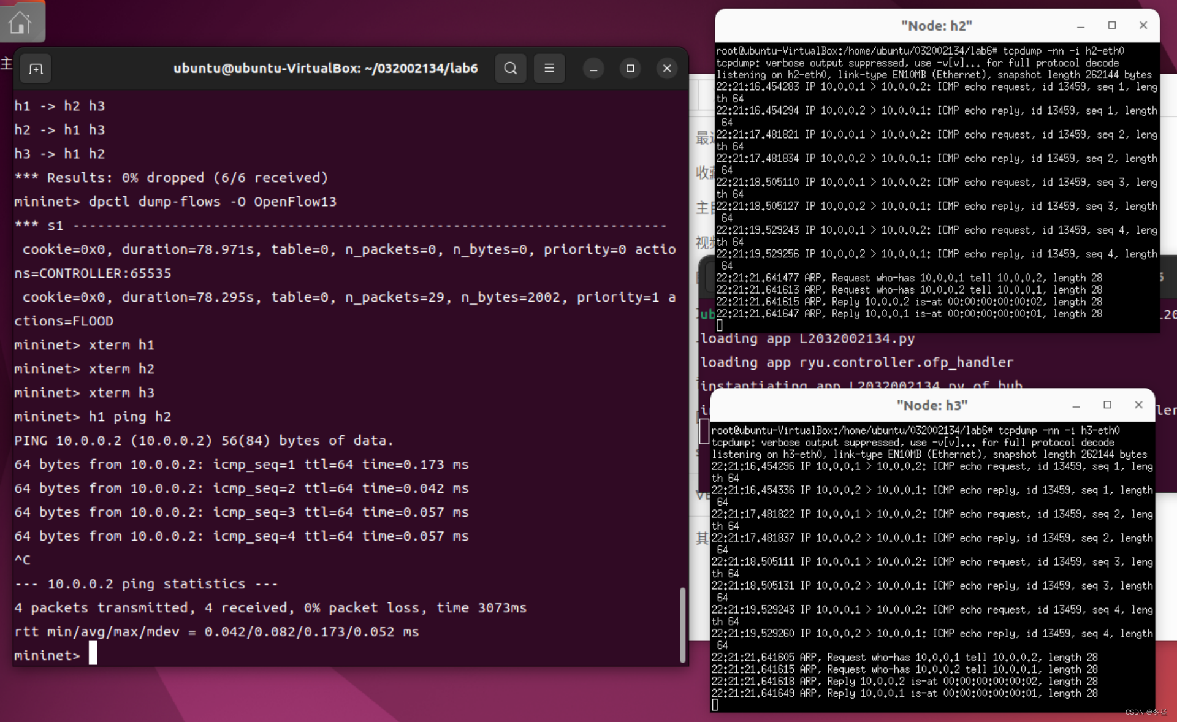This screenshot has height=722, width=1177.
Task: Maximize the Node: h2 xterm window
Action: [1112, 25]
